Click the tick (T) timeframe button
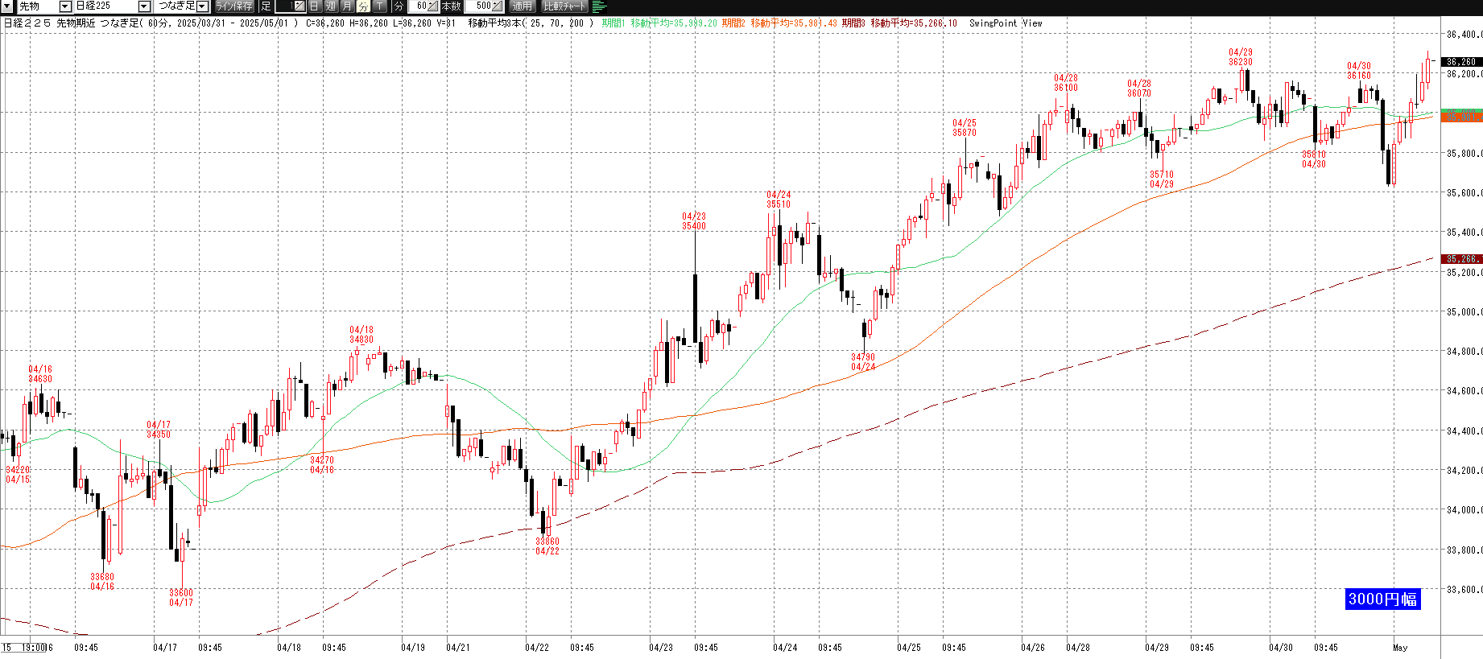This screenshot has height=659, width=1483. (379, 6)
